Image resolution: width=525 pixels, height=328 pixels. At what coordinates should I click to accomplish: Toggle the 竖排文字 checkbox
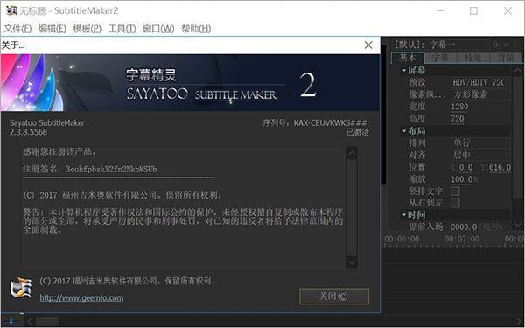click(455, 191)
